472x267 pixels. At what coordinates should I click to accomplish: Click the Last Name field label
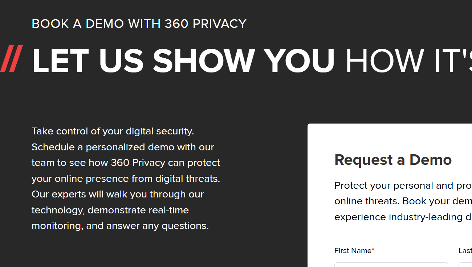click(x=465, y=250)
